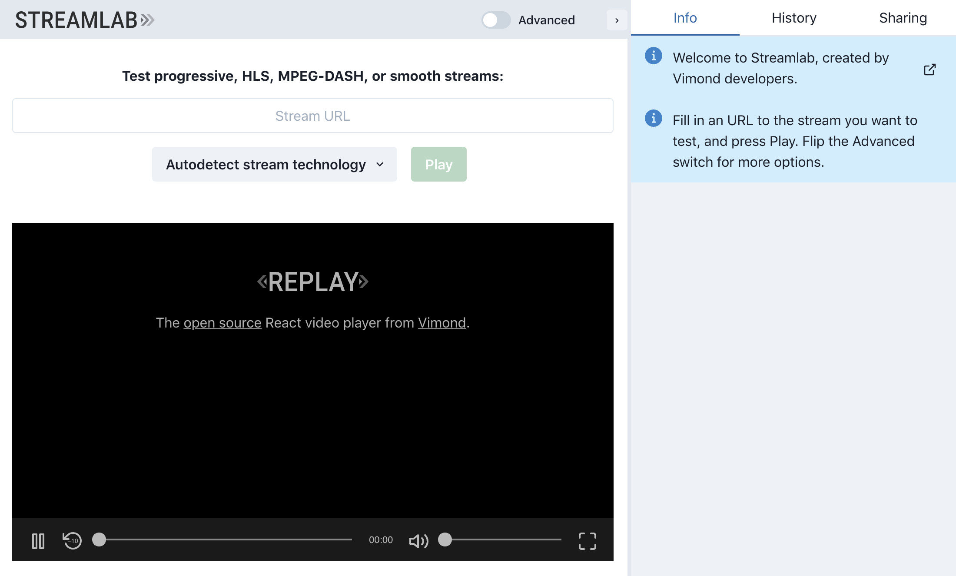This screenshot has height=576, width=956.
Task: Mute audio with the speaker icon
Action: [418, 541]
